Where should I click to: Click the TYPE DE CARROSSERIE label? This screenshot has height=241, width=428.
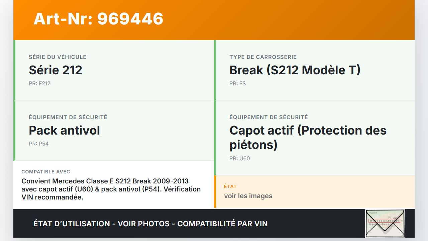click(x=263, y=57)
